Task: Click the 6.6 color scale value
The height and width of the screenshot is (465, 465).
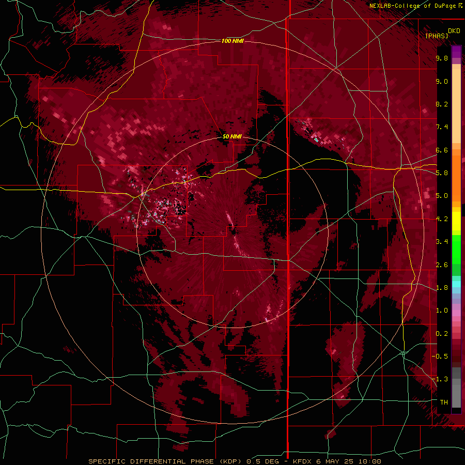Action: (442, 150)
